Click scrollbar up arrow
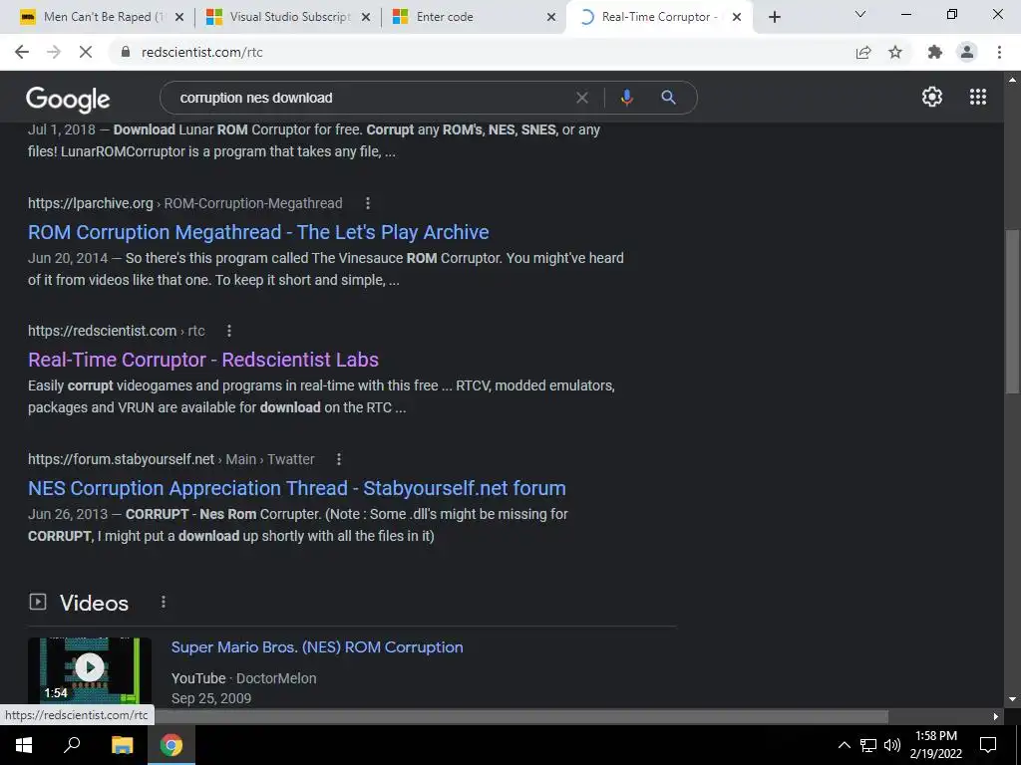This screenshot has width=1021, height=765. coord(1012,80)
